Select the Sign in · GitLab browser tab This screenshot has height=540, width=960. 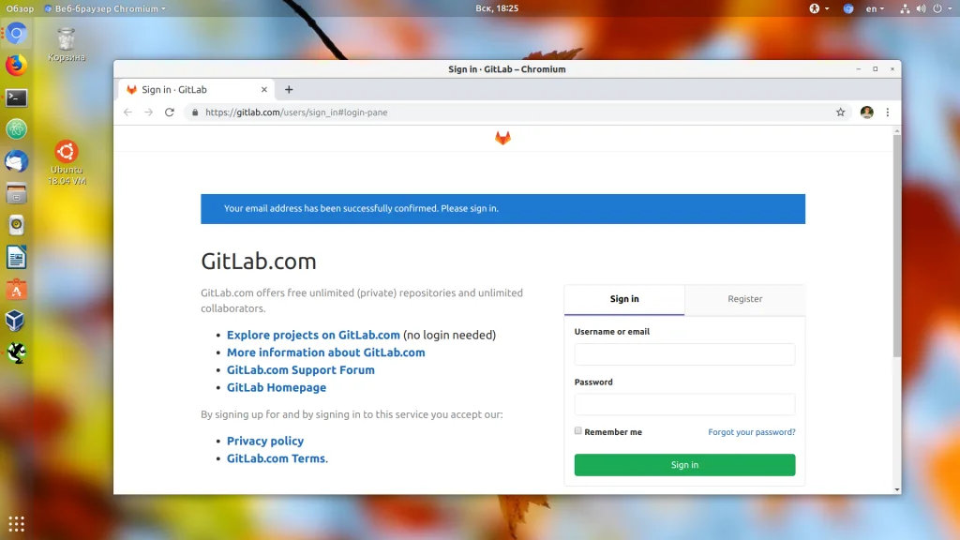point(196,89)
